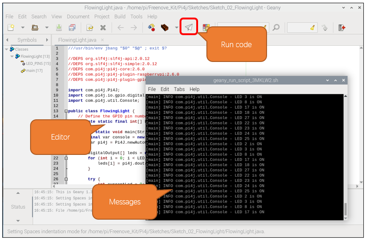Viewport: 367px width, 240px height.
Task: Close the FlowingLight.java tab
Action: (102, 40)
